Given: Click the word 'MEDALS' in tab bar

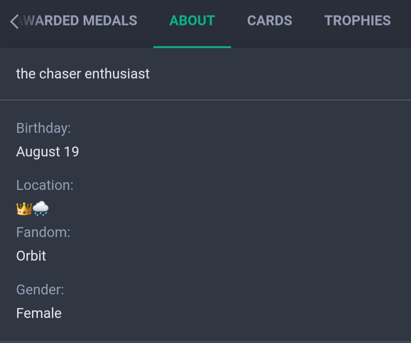Looking at the screenshot, I should pyautogui.click(x=110, y=21).
